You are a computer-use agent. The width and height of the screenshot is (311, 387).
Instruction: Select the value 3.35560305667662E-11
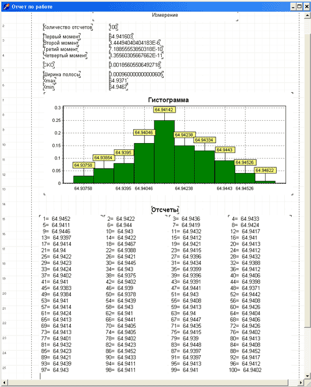[136, 55]
